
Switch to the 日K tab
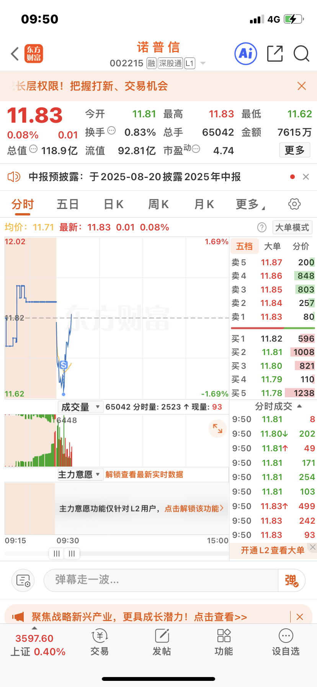tap(114, 204)
